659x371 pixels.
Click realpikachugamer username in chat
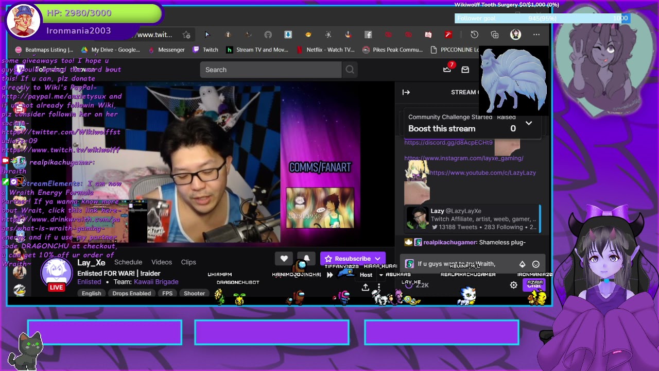click(x=450, y=242)
